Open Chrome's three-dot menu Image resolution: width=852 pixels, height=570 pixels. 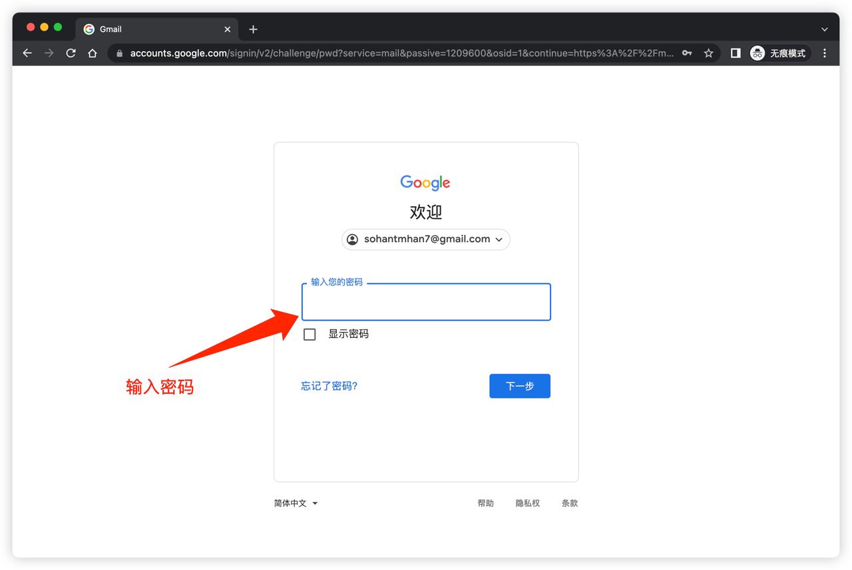tap(825, 53)
